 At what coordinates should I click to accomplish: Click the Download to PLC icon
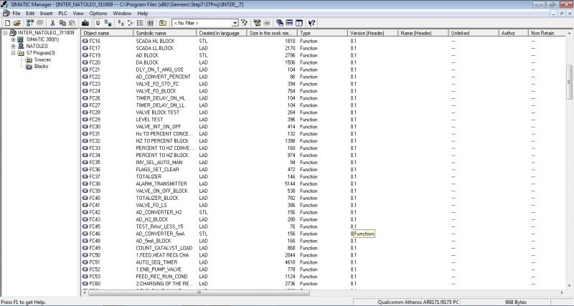[x=85, y=23]
